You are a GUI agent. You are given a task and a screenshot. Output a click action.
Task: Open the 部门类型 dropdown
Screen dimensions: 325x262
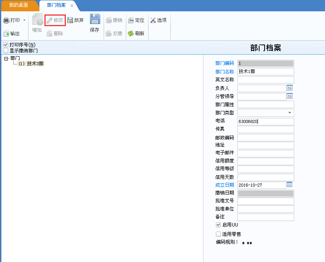[x=290, y=112]
